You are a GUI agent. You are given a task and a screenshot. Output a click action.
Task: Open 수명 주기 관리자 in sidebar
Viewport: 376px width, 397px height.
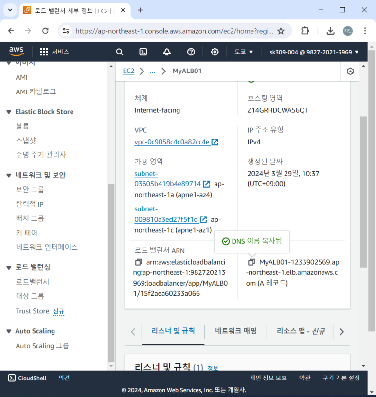point(41,154)
